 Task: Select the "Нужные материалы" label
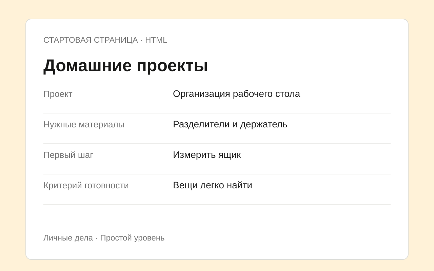(84, 125)
